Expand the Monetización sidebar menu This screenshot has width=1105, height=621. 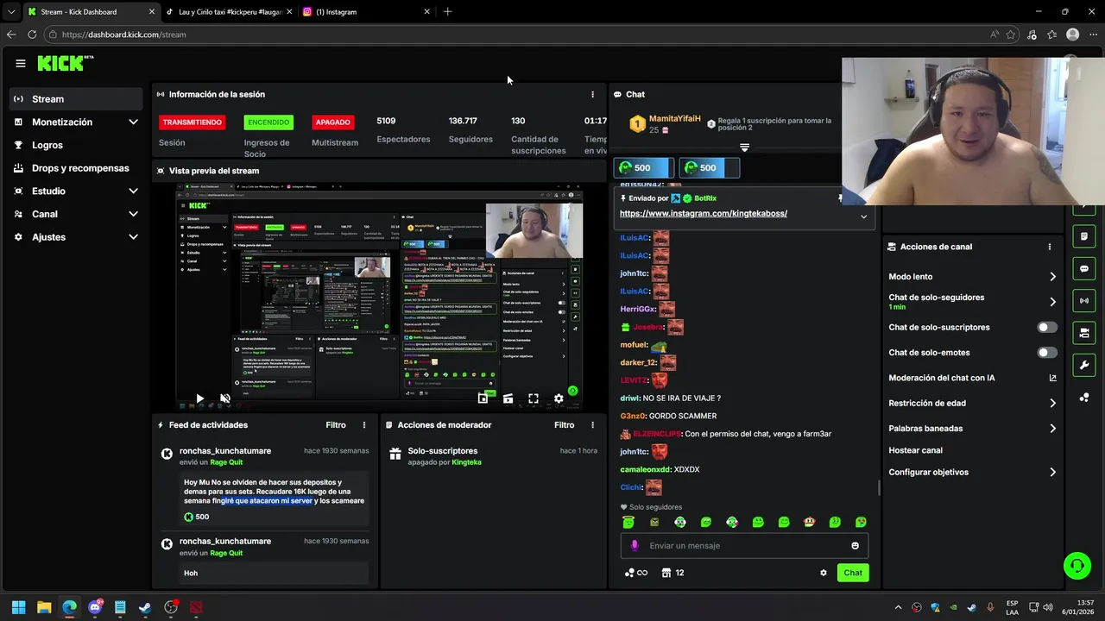(76, 122)
